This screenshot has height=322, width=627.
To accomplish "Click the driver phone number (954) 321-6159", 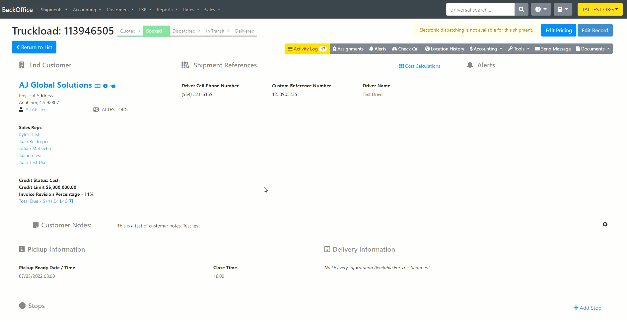I will (x=197, y=94).
